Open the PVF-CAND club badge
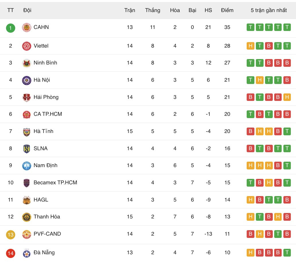 27,234
